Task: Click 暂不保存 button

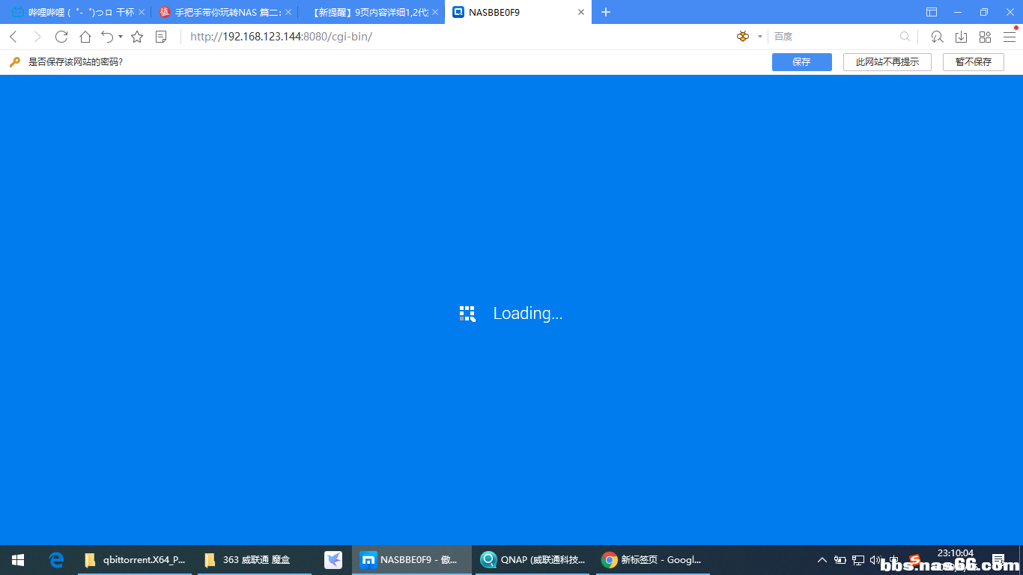Action: point(973,62)
